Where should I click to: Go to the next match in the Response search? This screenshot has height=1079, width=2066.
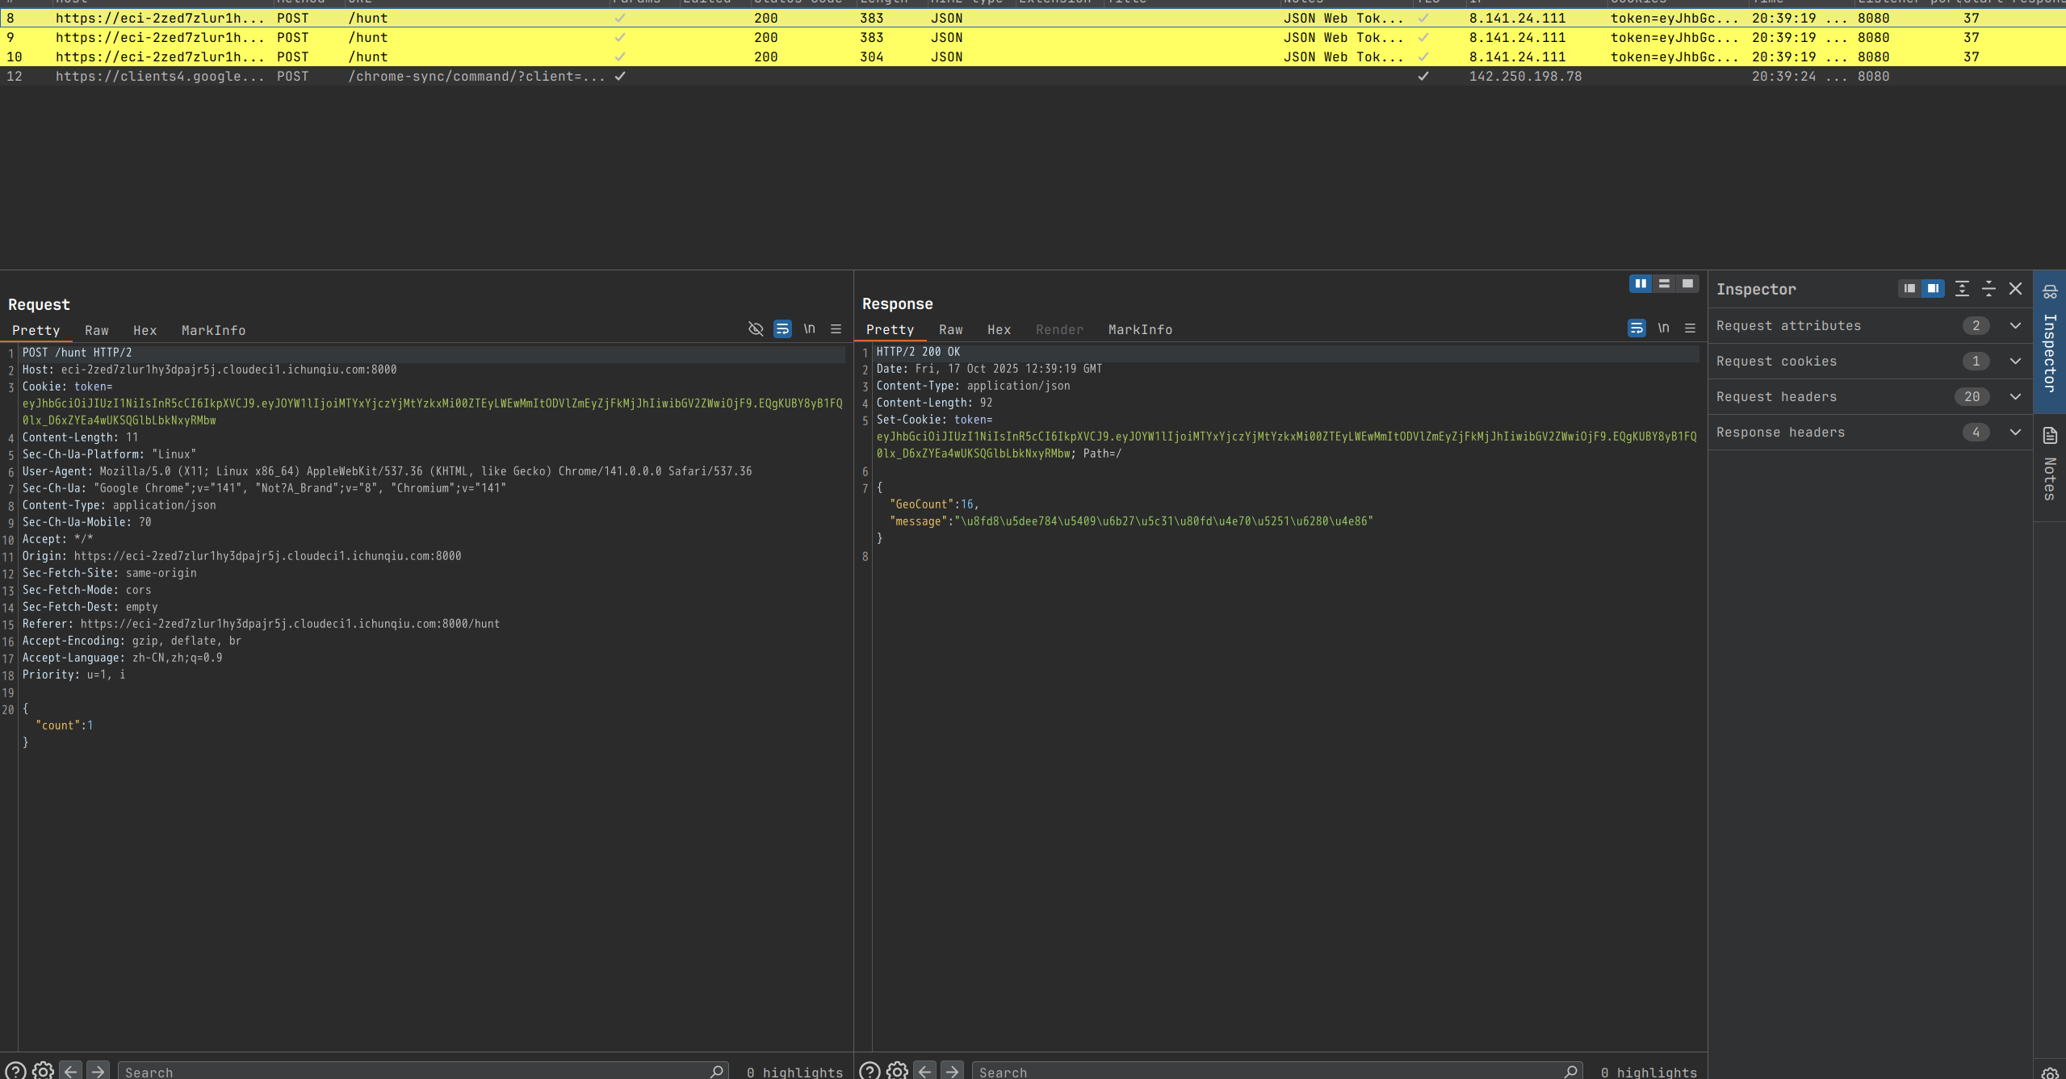point(953,1071)
